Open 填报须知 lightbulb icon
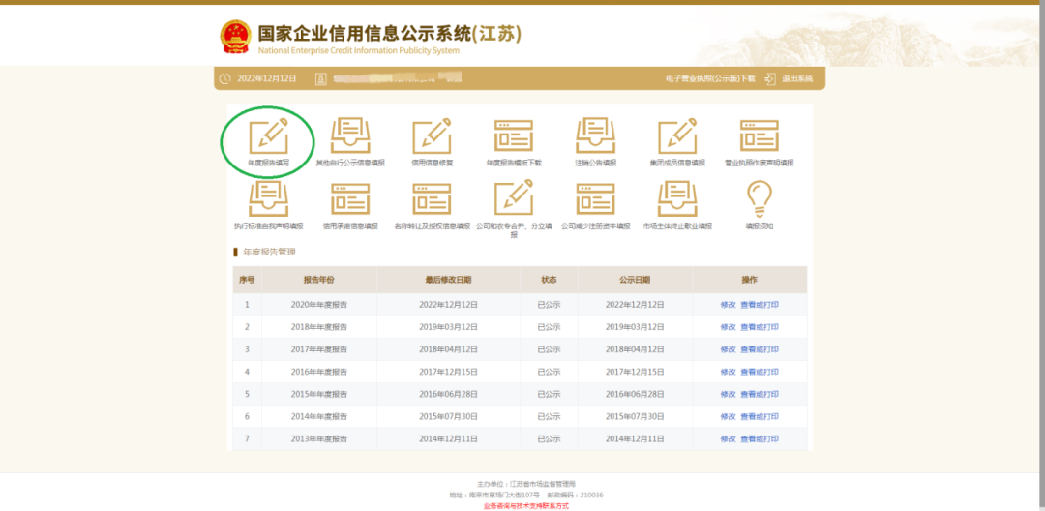This screenshot has width=1045, height=511. (759, 198)
